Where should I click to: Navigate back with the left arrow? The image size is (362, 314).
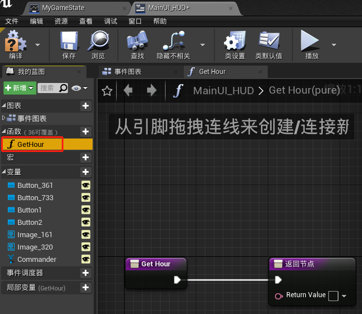[x=128, y=90]
